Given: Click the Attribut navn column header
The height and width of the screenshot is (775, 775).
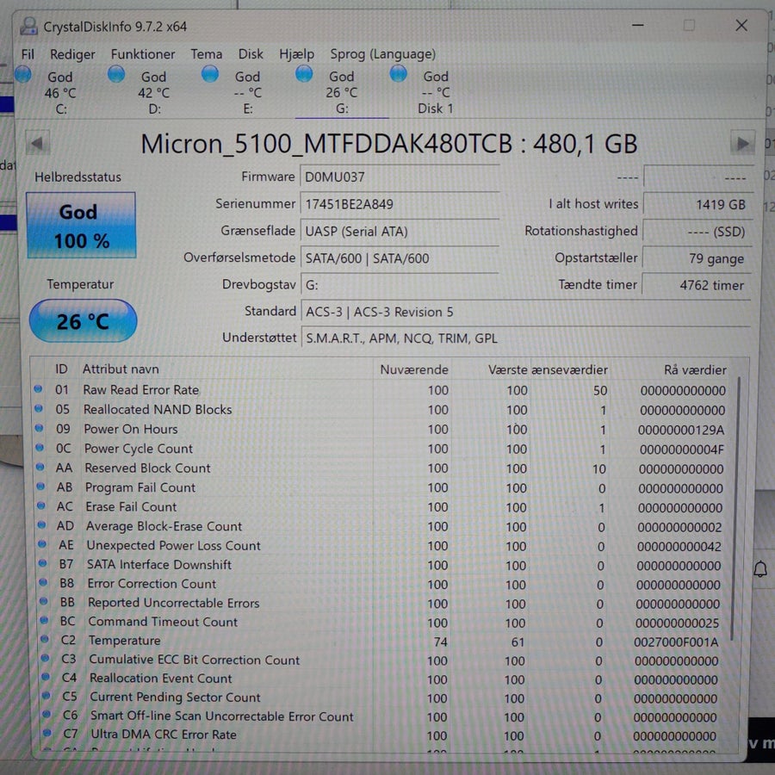Looking at the screenshot, I should click(x=121, y=369).
